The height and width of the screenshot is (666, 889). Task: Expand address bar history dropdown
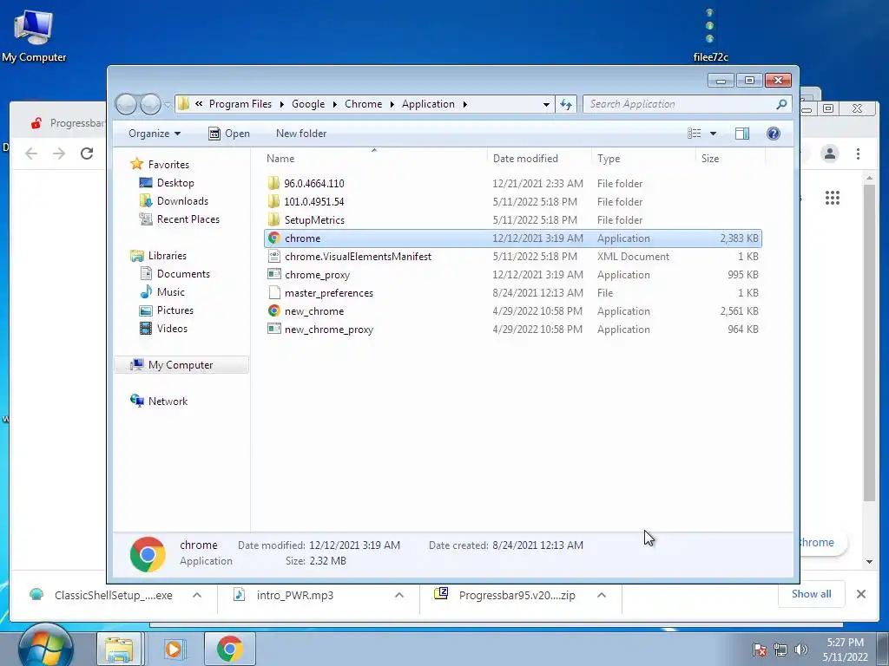(x=546, y=105)
